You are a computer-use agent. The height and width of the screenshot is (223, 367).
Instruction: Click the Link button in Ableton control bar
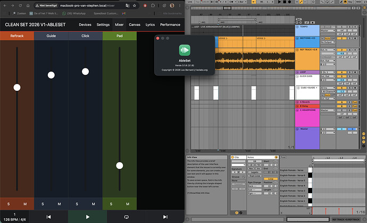(x=189, y=2)
